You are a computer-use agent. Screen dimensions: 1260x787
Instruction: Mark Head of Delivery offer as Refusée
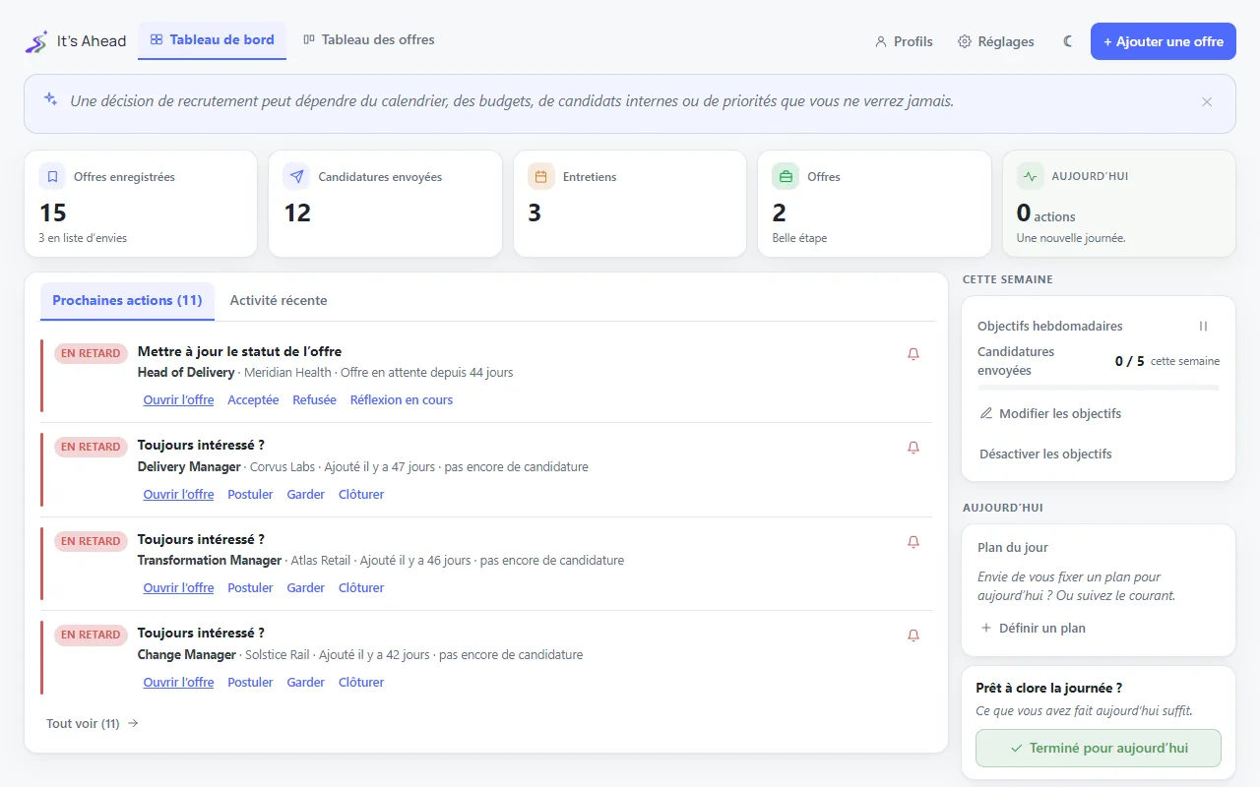[314, 400]
